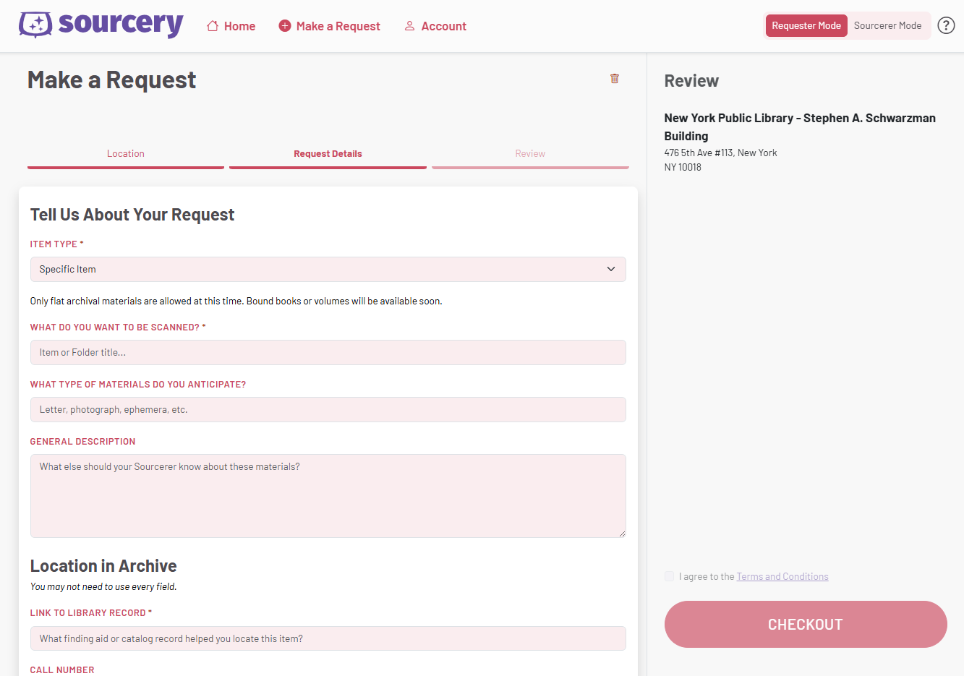The image size is (964, 676).
Task: Check the I agree to Terms checkbox
Action: pyautogui.click(x=669, y=576)
